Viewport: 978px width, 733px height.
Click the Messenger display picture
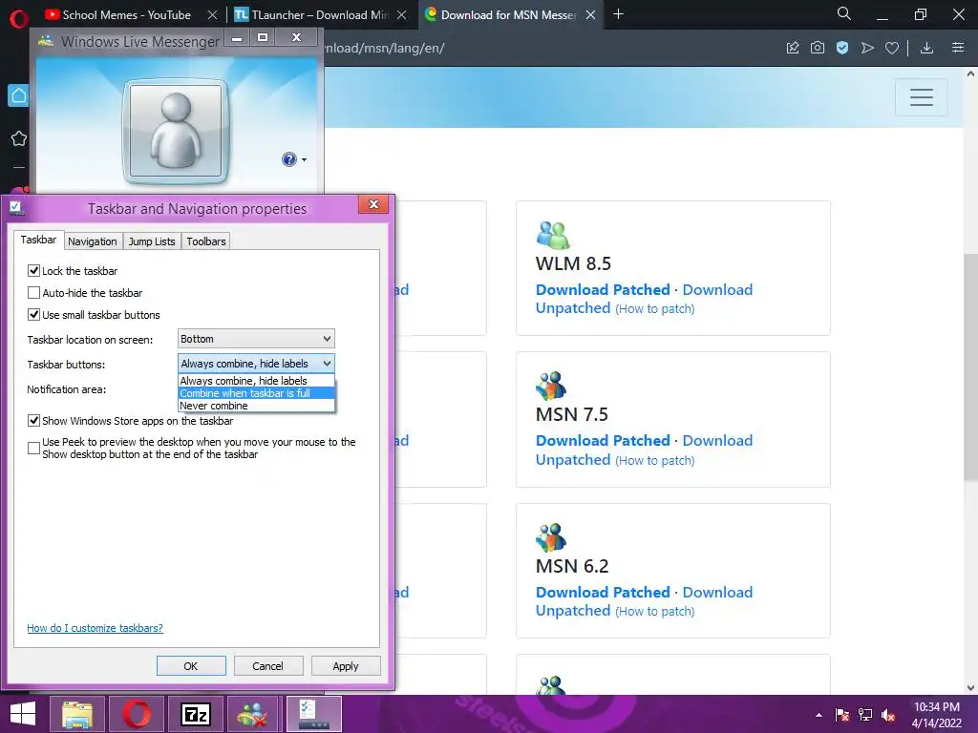176,132
